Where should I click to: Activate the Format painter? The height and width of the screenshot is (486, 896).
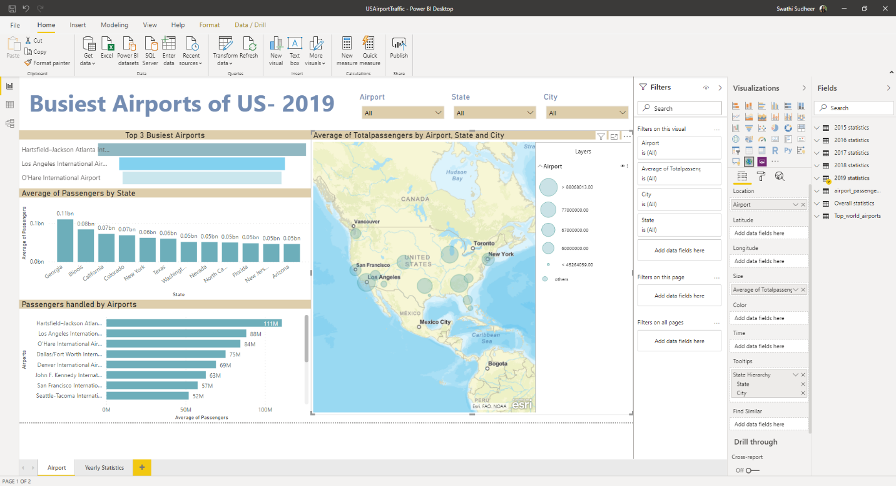(48, 63)
